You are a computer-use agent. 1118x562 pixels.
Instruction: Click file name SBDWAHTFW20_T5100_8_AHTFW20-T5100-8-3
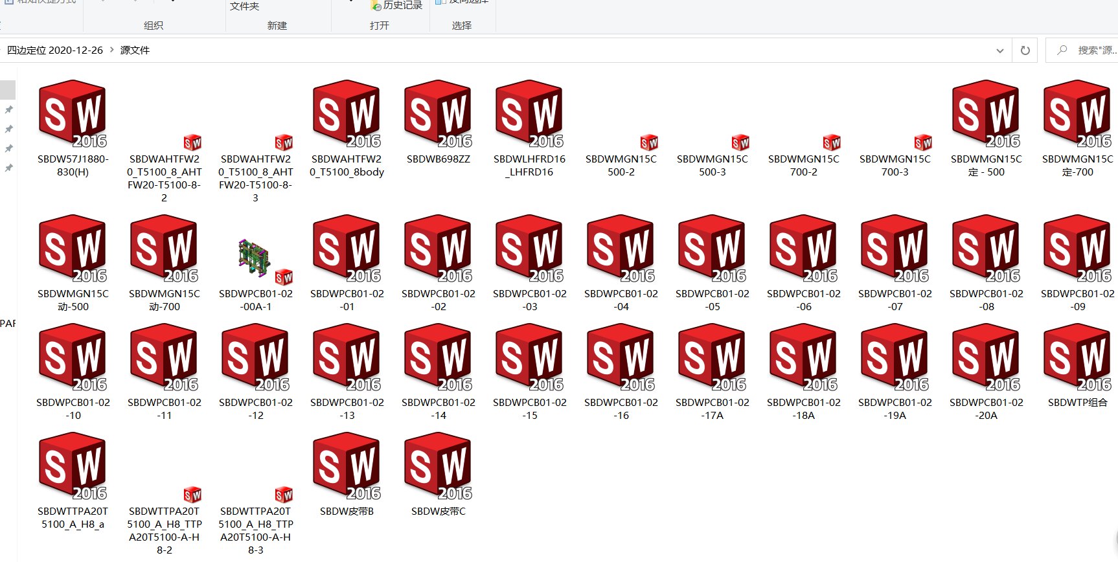[255, 178]
